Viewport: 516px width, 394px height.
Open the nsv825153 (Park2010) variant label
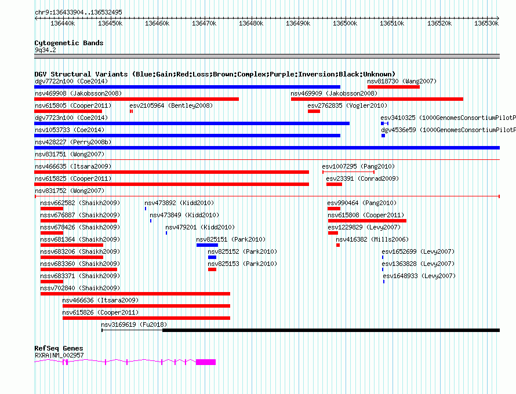pyautogui.click(x=242, y=264)
